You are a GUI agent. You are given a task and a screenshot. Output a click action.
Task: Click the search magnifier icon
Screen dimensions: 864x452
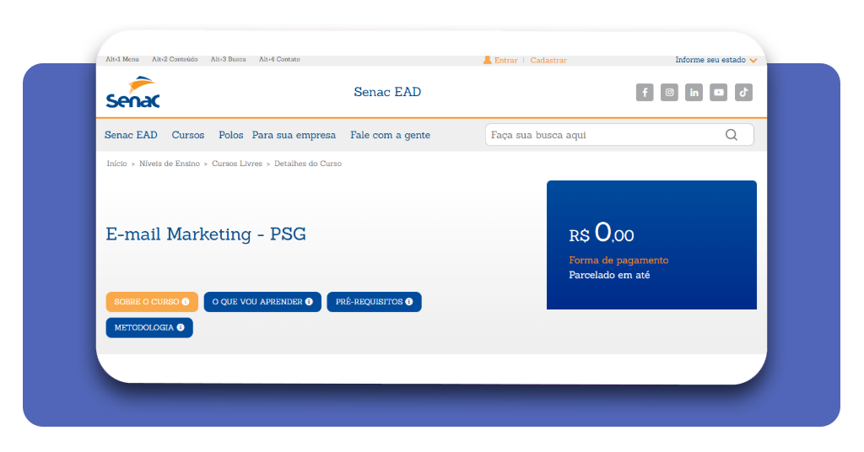[x=732, y=135]
